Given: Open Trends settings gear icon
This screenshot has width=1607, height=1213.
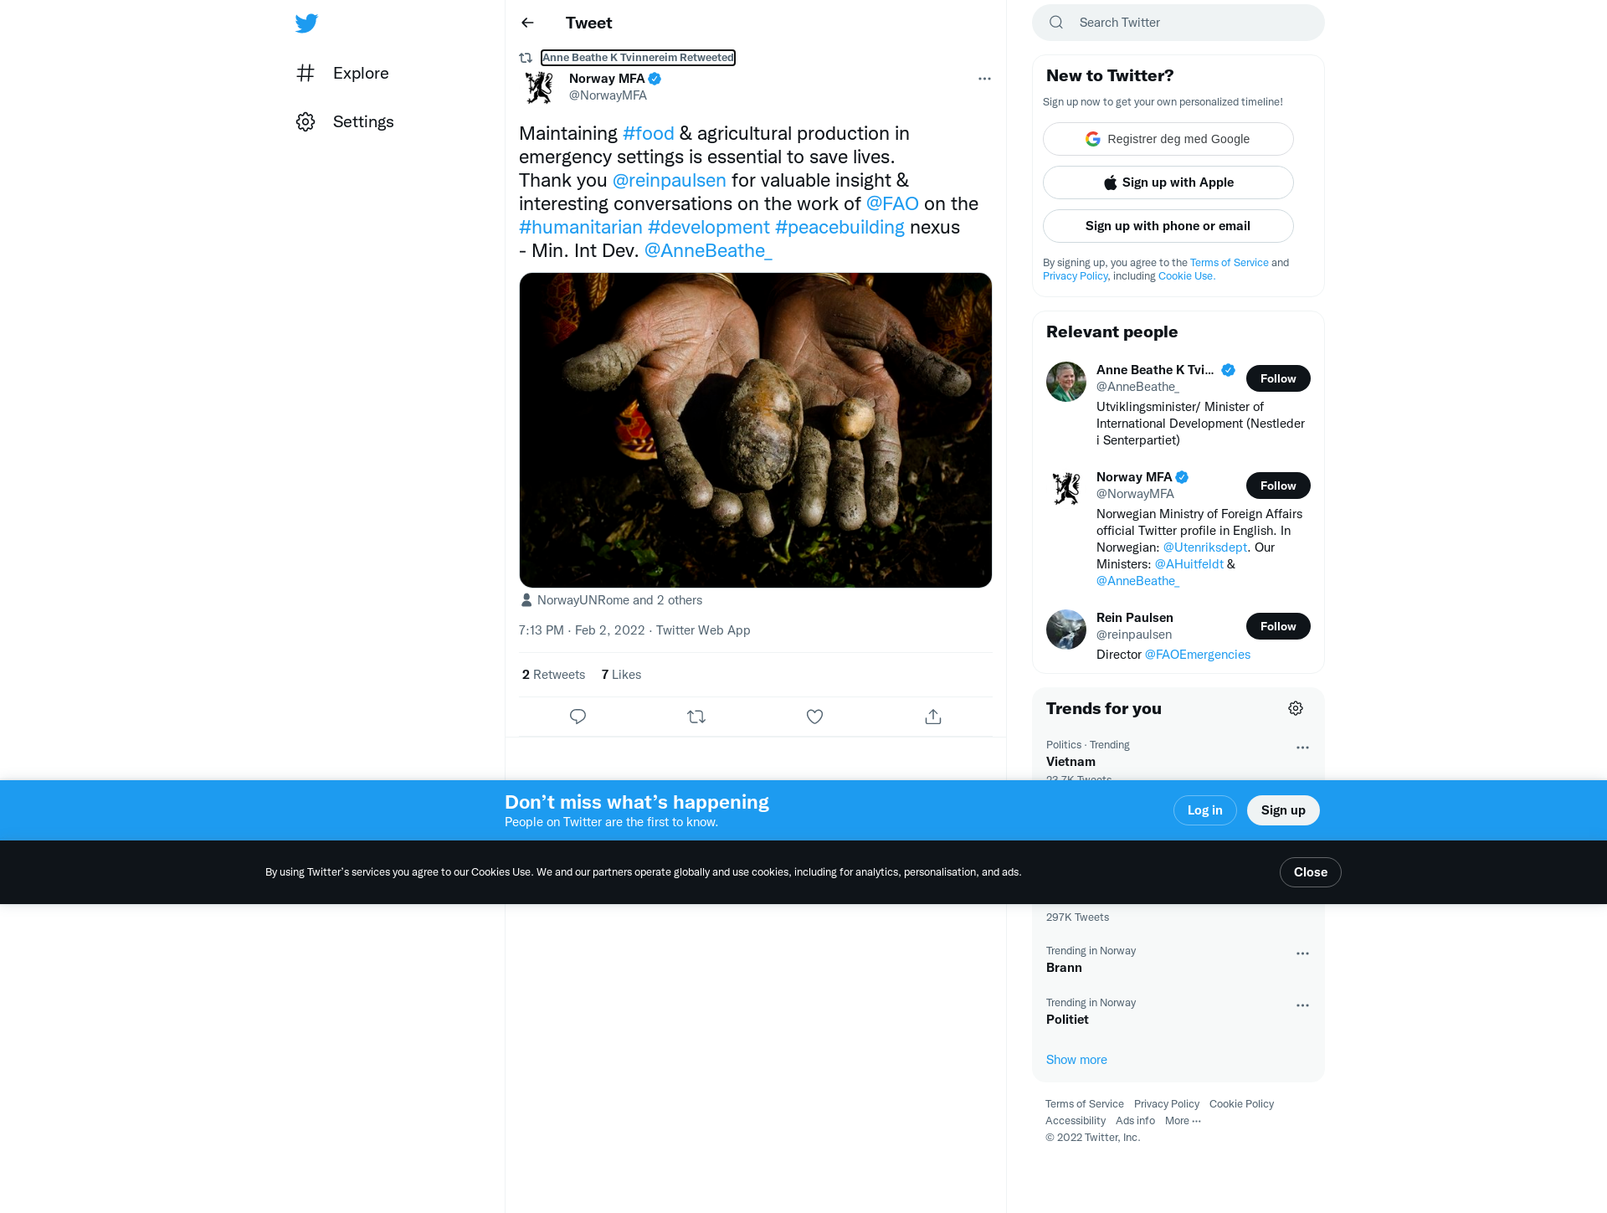Looking at the screenshot, I should (x=1296, y=708).
